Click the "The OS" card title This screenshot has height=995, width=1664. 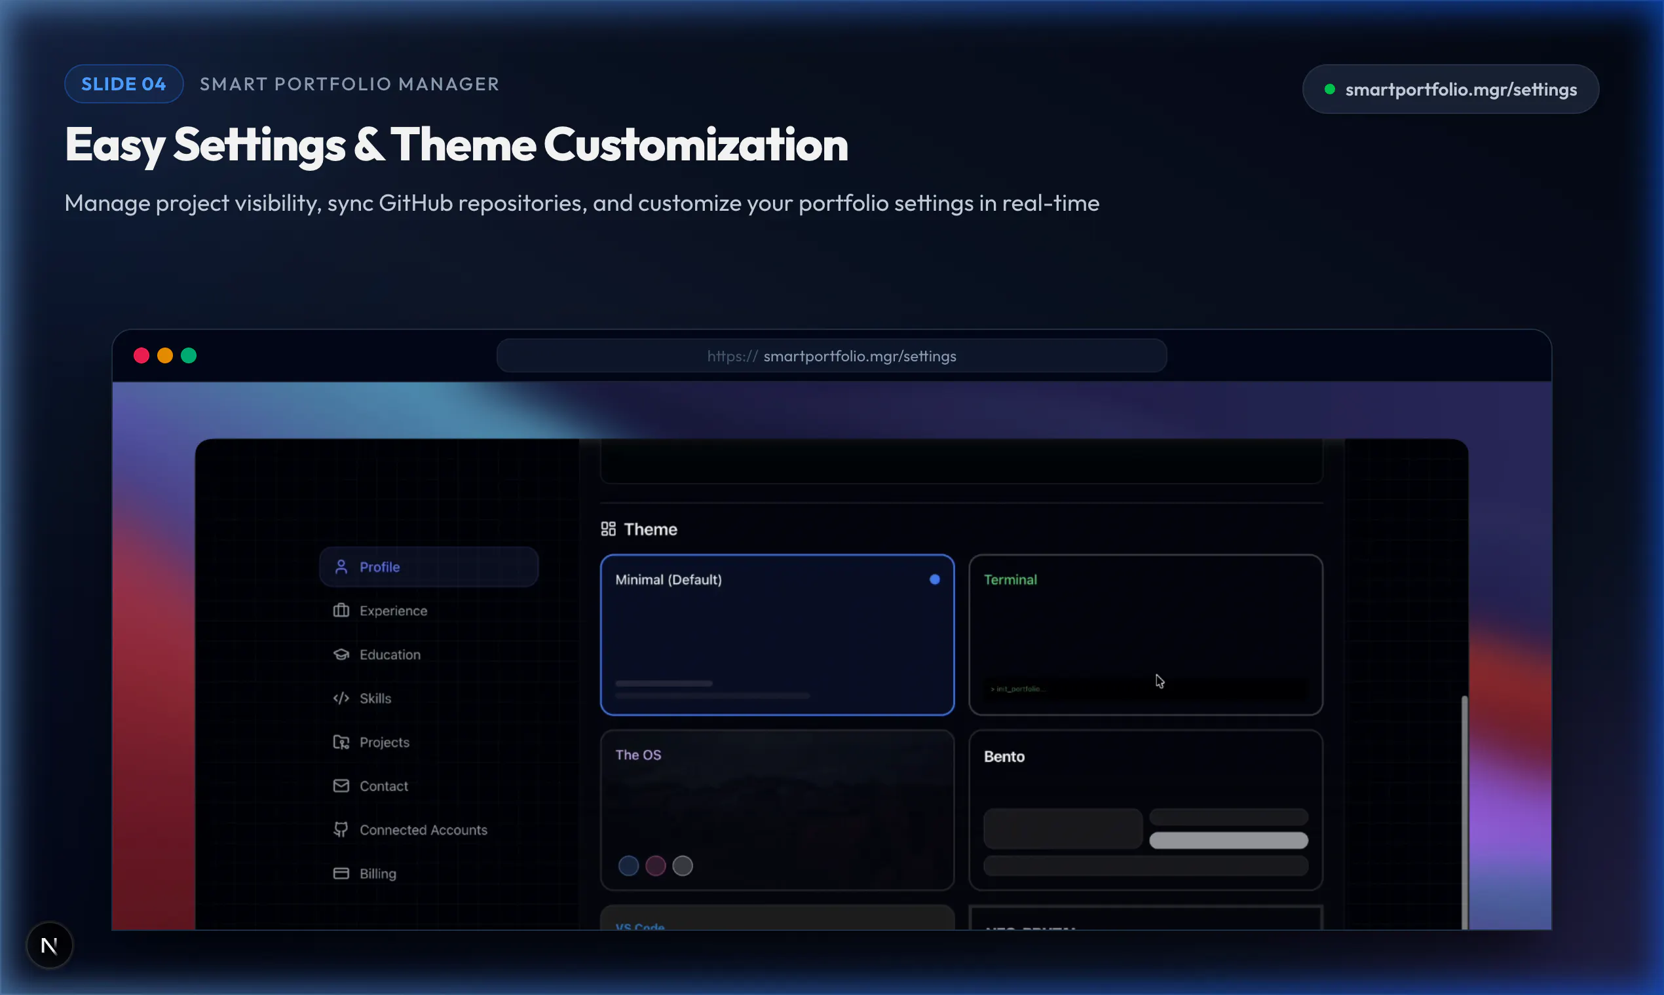[x=638, y=755]
